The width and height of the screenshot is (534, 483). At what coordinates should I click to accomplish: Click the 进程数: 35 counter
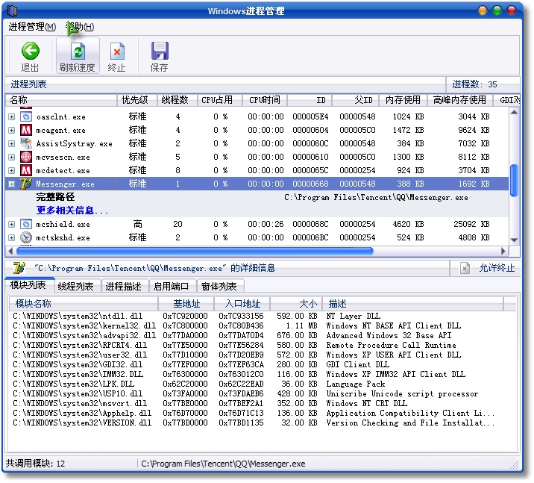click(474, 84)
